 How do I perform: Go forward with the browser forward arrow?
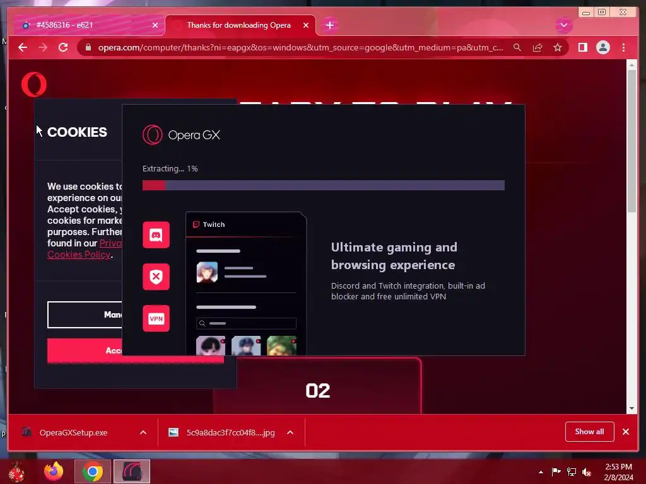43,47
